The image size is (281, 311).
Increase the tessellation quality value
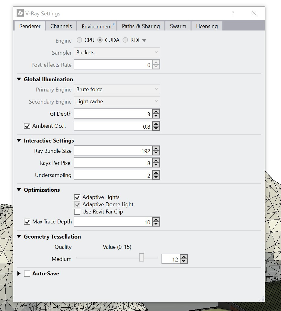(x=184, y=257)
